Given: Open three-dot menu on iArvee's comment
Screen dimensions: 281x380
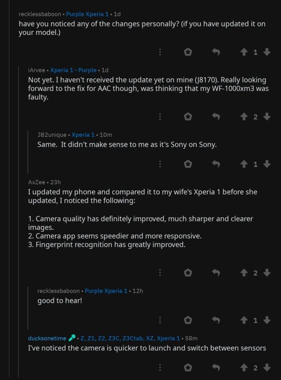Looking at the screenshot, I should click(160, 116).
